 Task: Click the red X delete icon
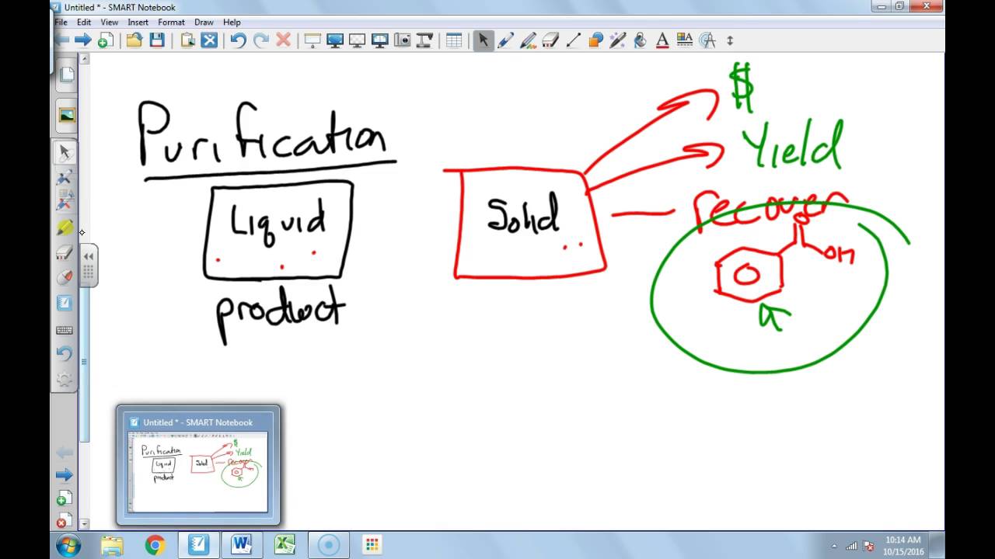click(x=283, y=40)
